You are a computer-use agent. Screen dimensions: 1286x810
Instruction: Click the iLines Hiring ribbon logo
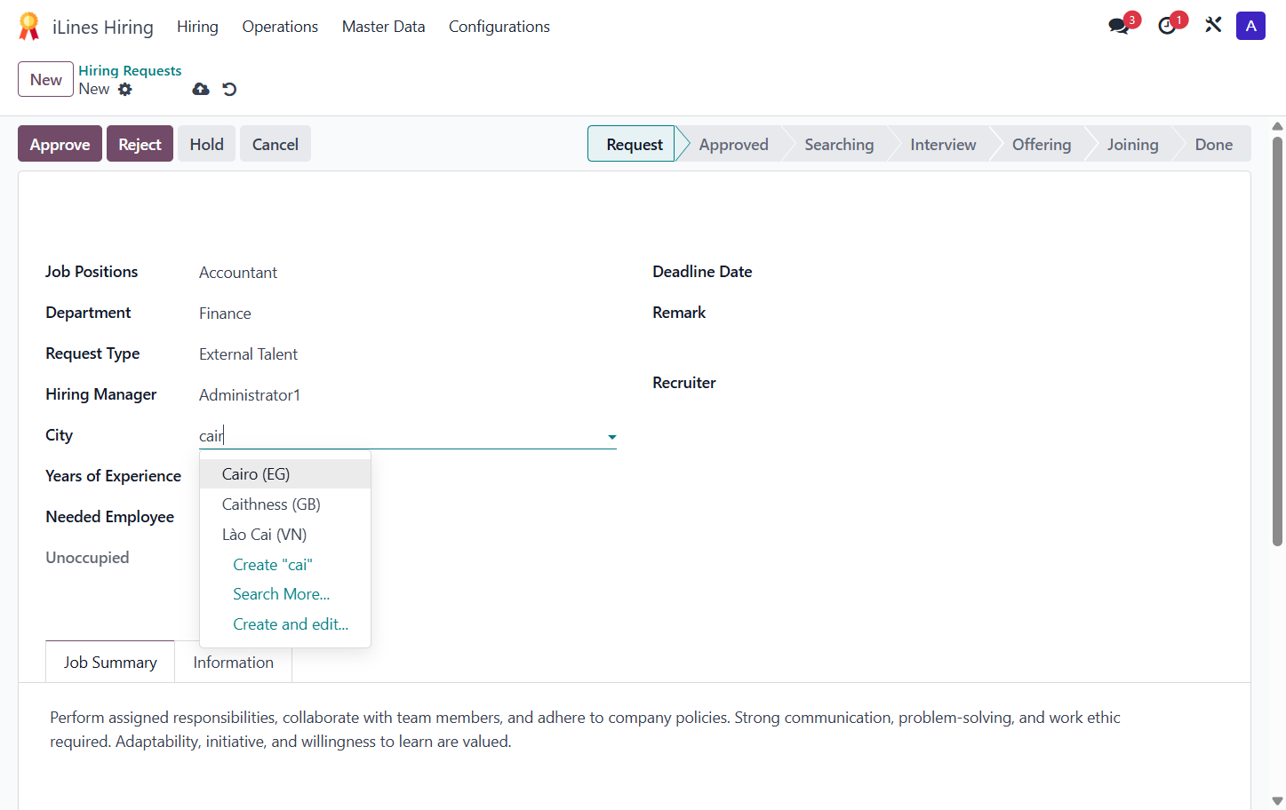[x=28, y=27]
